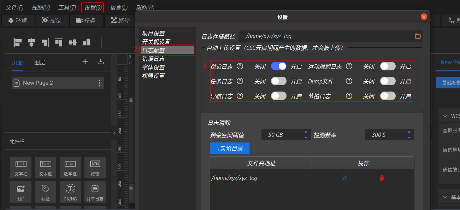Click the align vertical center icon
This screenshot has width=460, height=210.
[x=73, y=42]
